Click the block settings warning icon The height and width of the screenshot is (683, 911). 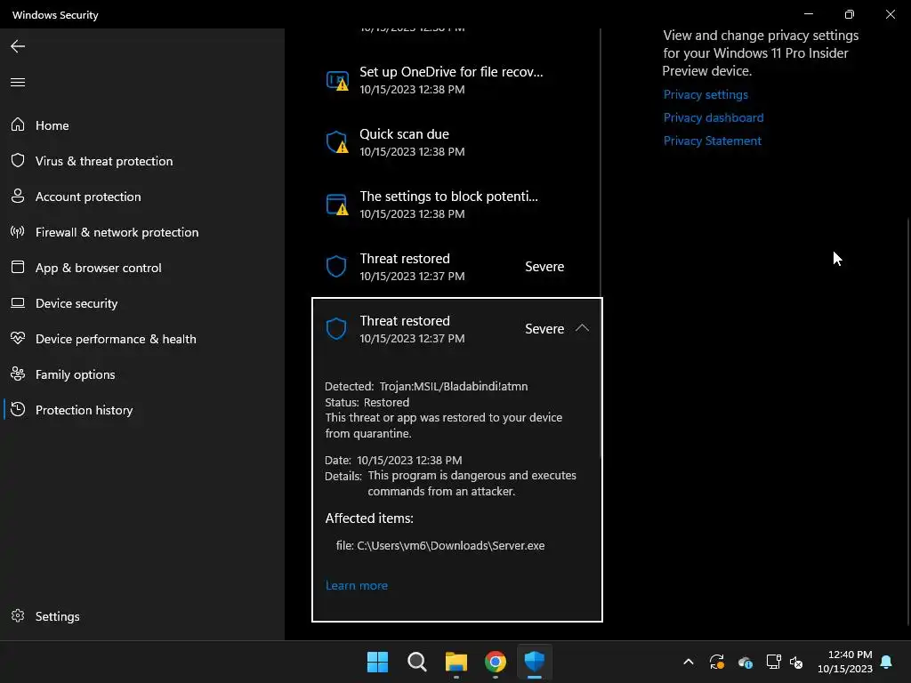pyautogui.click(x=337, y=205)
